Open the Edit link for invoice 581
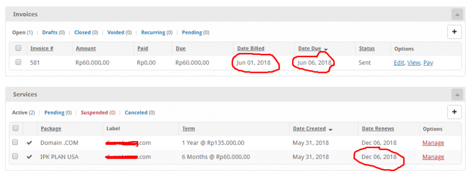This screenshot has width=474, height=180. [x=399, y=63]
